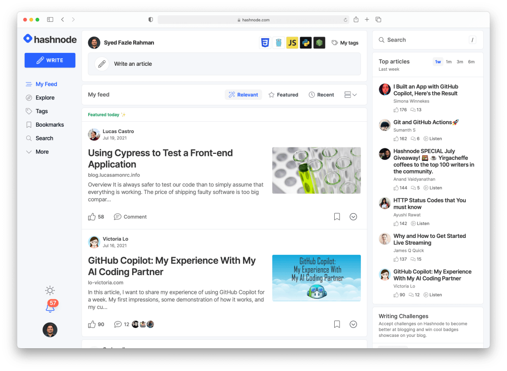Click the right sidebar Search field
The width and height of the screenshot is (507, 371).
coord(427,40)
